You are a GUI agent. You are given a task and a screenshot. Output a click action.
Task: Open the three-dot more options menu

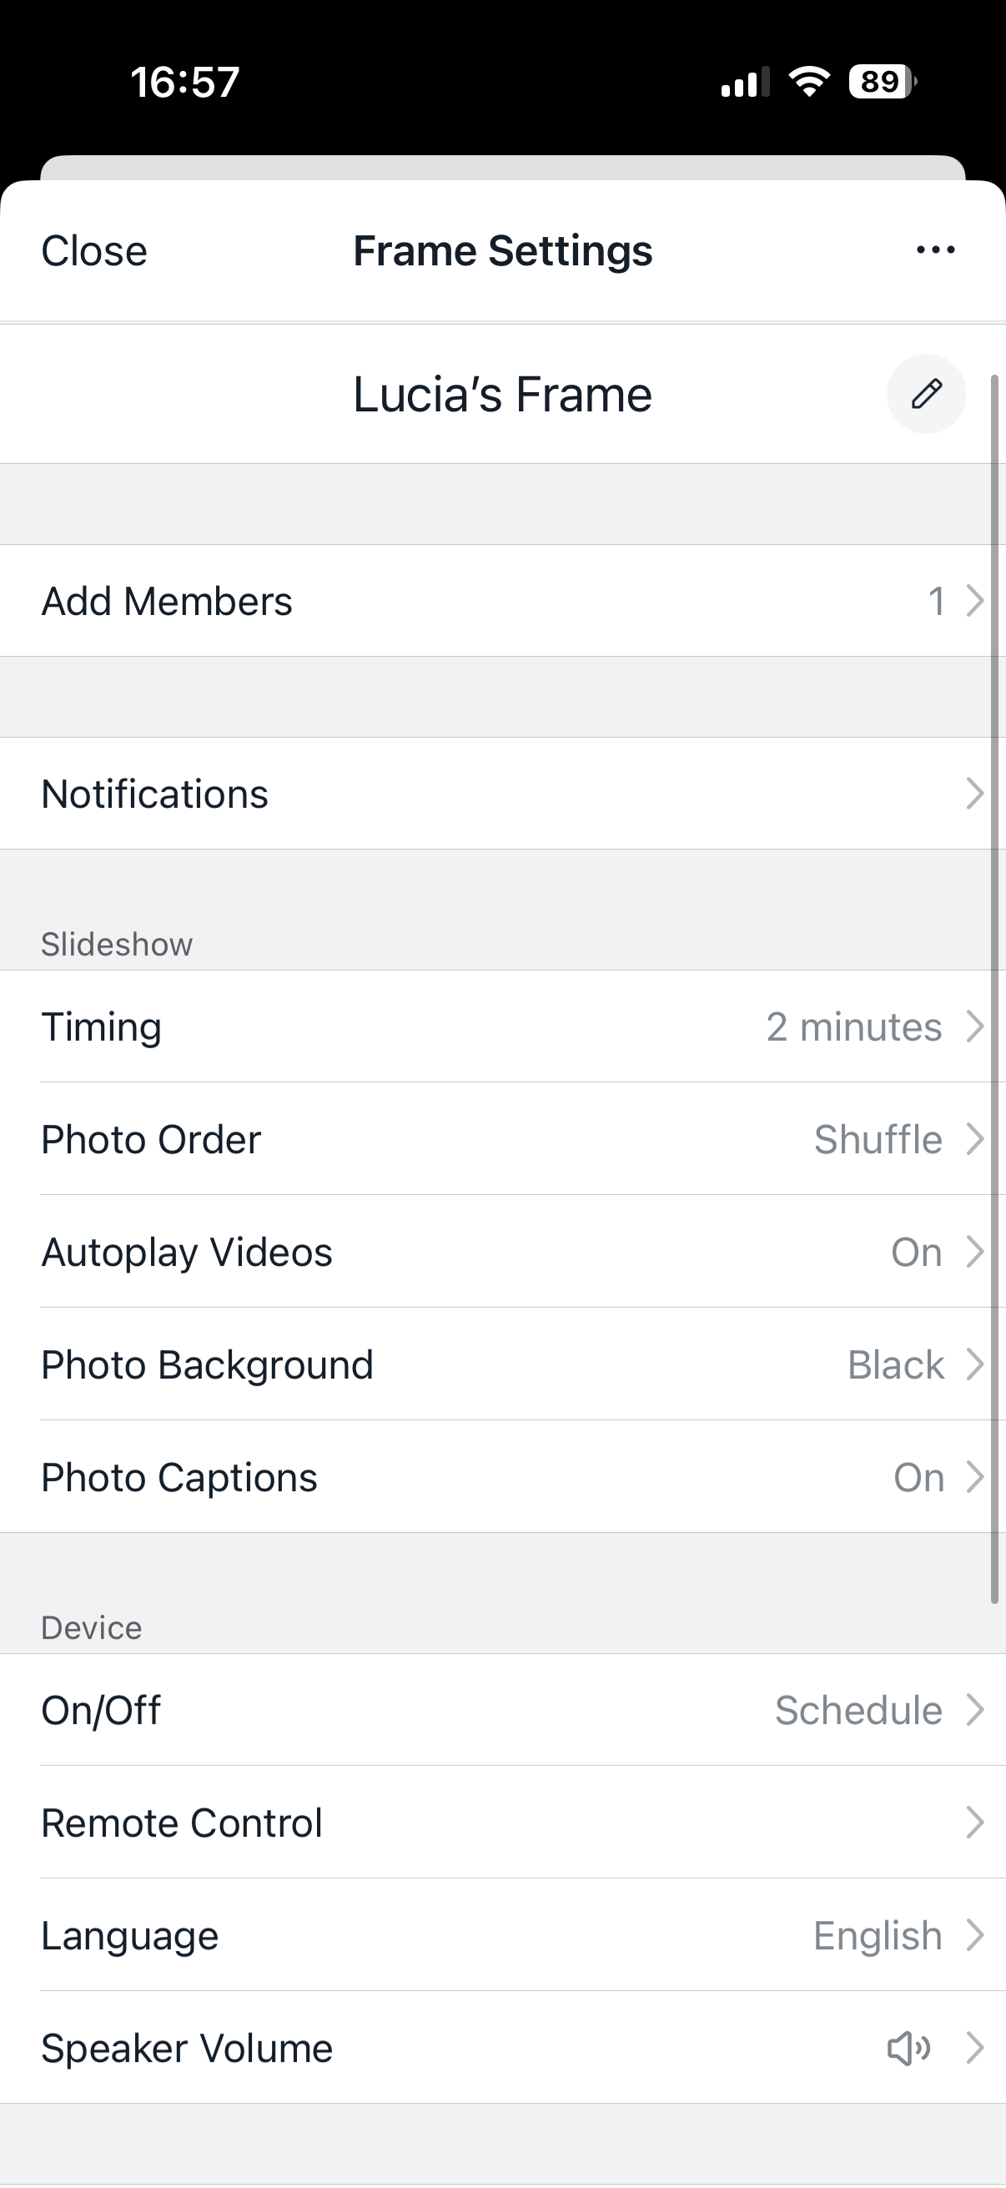[x=936, y=250]
